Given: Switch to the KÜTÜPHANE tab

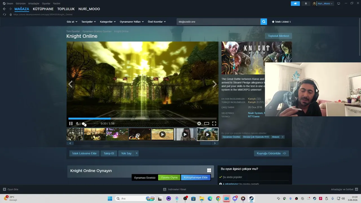Looking at the screenshot, I should click(43, 9).
